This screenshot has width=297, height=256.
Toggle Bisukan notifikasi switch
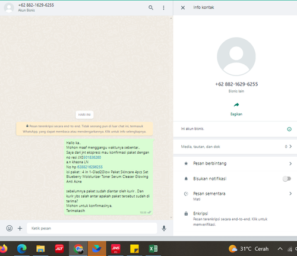287,179
